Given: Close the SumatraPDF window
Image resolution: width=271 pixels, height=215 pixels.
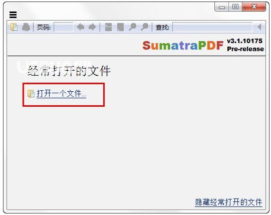Looking at the screenshot, I should [254, 7].
